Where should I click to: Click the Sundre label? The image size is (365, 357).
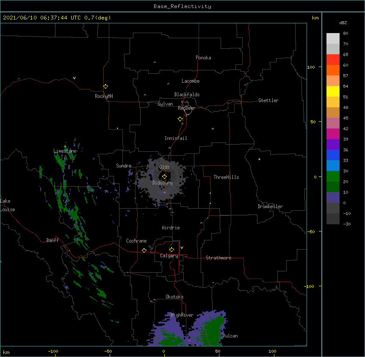pyautogui.click(x=124, y=166)
